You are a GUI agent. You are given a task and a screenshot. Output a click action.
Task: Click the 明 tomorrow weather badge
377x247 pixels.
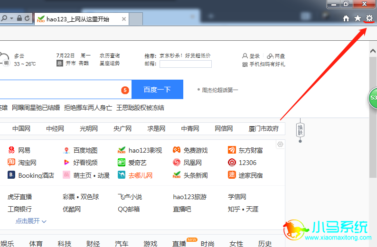pyautogui.click(x=6, y=63)
